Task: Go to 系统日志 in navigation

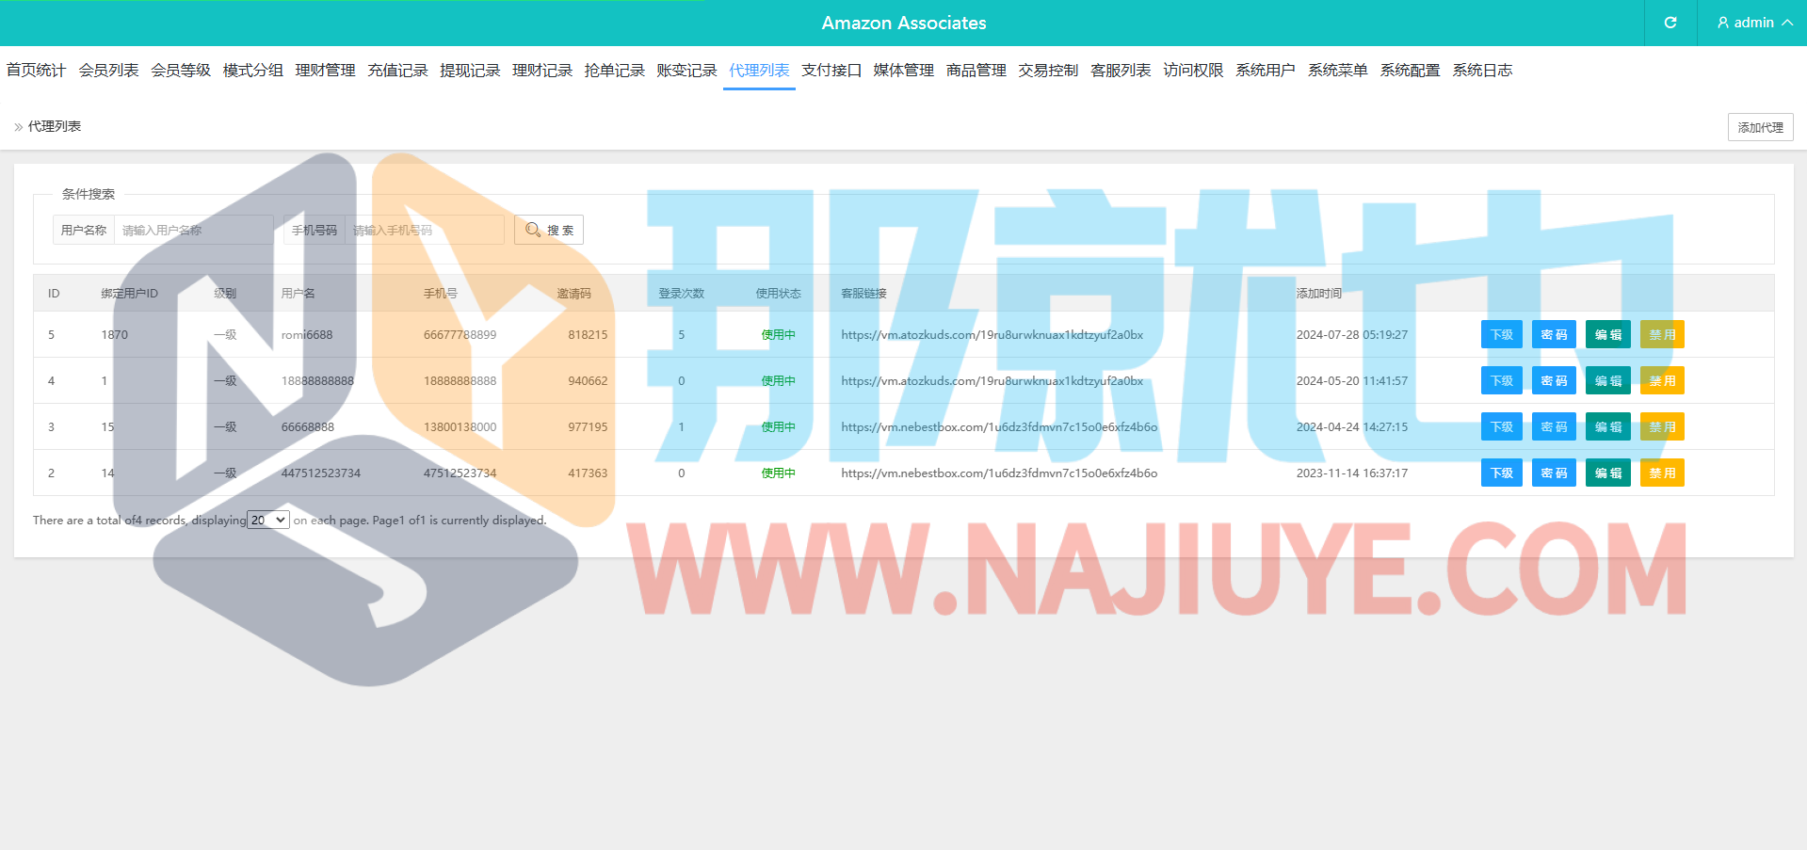Action: [x=1481, y=71]
